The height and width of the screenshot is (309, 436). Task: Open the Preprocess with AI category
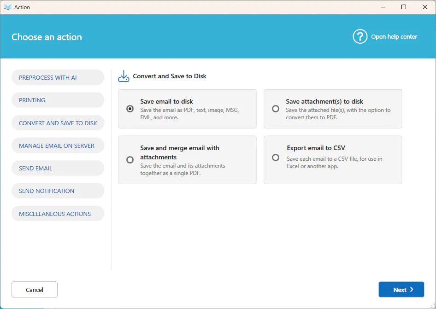point(58,77)
